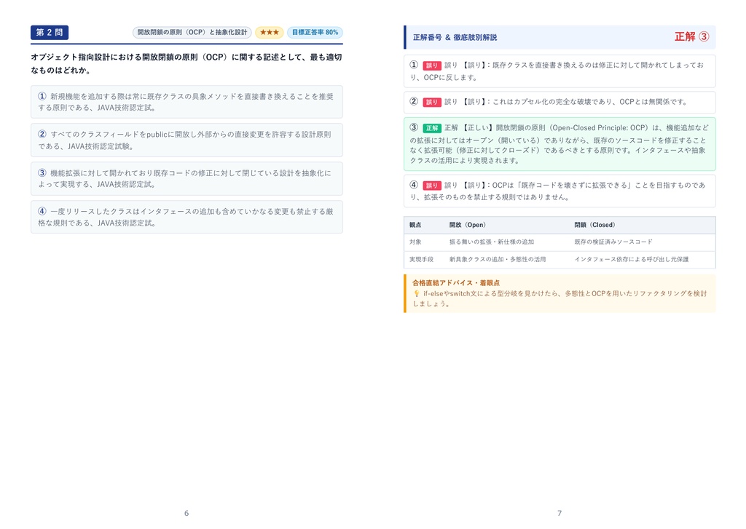The image size is (746, 529).
Task: Click the 閉鎖（Closed） column header
Action: coord(594,225)
